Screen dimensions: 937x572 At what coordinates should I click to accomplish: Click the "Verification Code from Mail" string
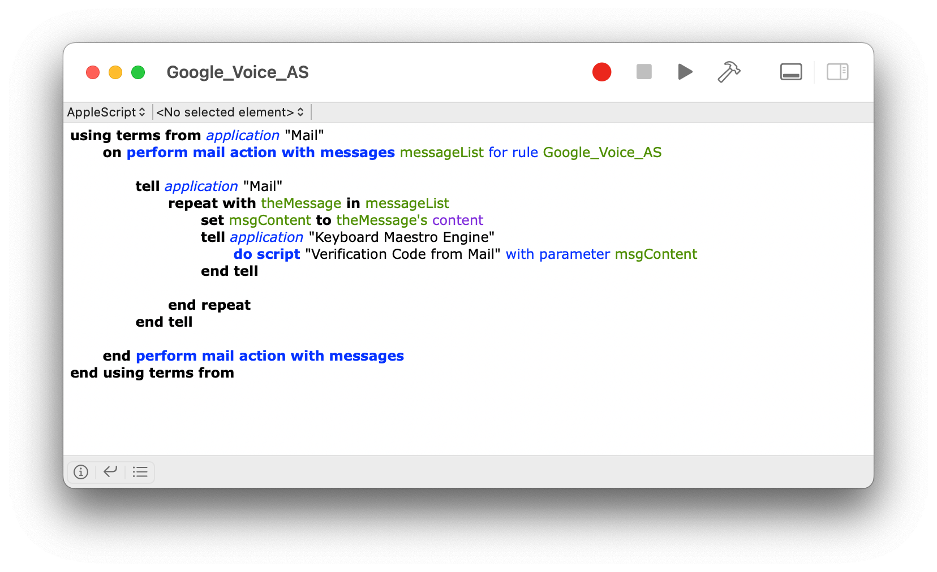pos(403,254)
